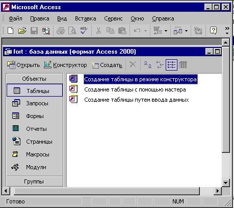
Task: Switch to Large Icons view
Action: click(148, 65)
